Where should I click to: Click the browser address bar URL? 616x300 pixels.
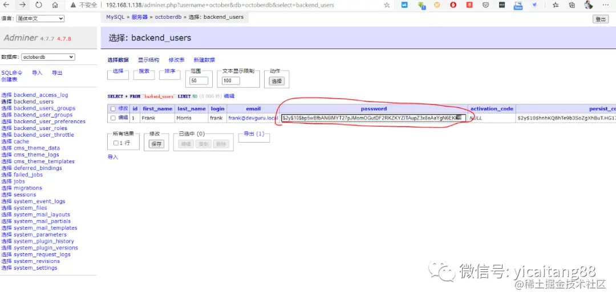[220, 5]
